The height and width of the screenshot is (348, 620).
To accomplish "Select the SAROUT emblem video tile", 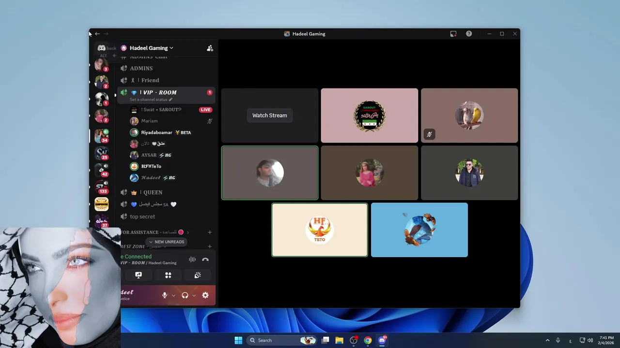I will (370, 116).
